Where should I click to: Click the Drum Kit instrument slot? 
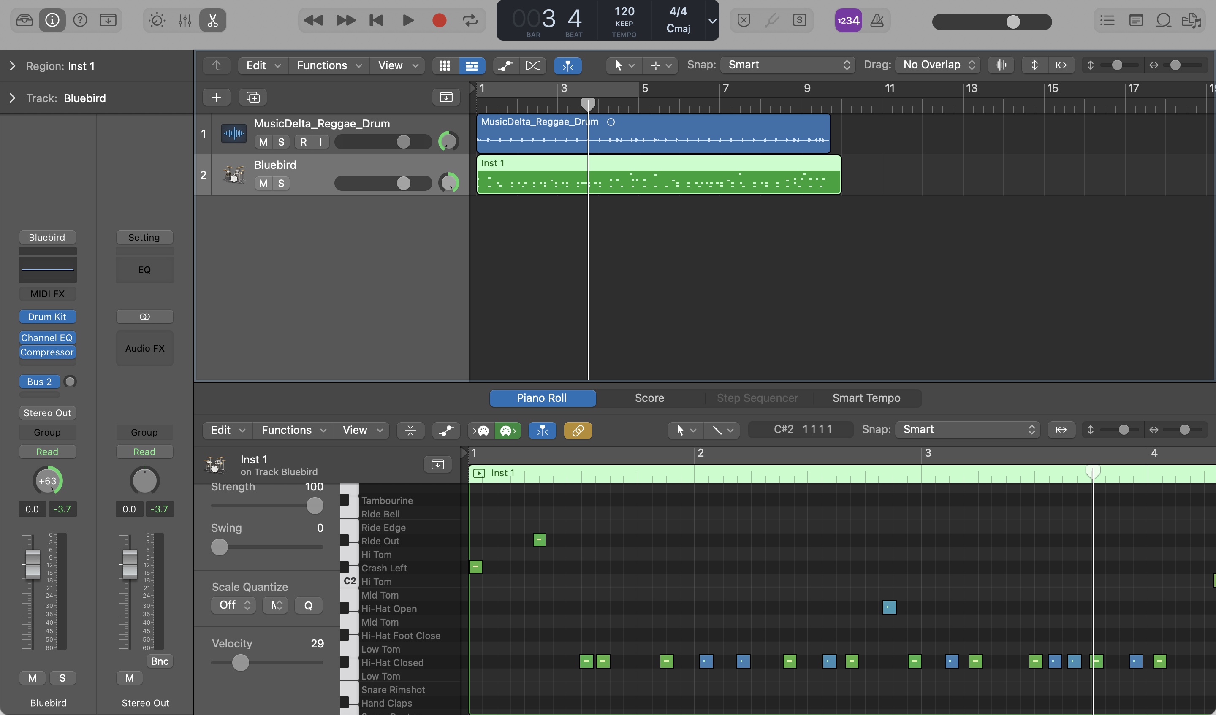[47, 317]
